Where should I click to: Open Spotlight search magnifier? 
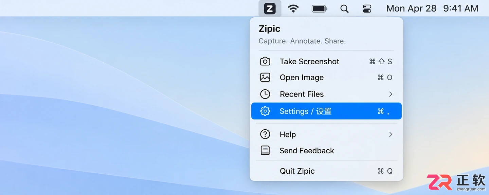(344, 8)
